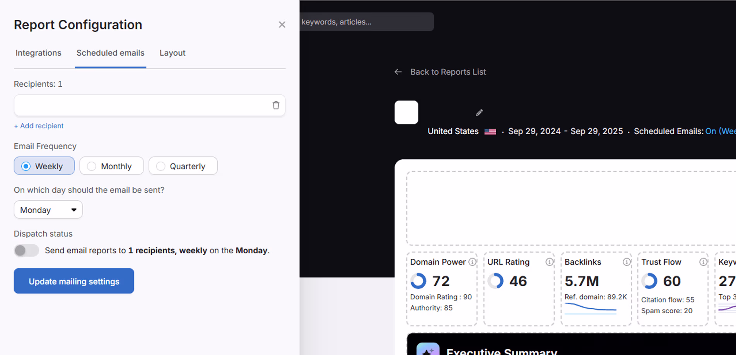Click Update mailing settings button
Viewport: 736px width, 355px height.
74,281
